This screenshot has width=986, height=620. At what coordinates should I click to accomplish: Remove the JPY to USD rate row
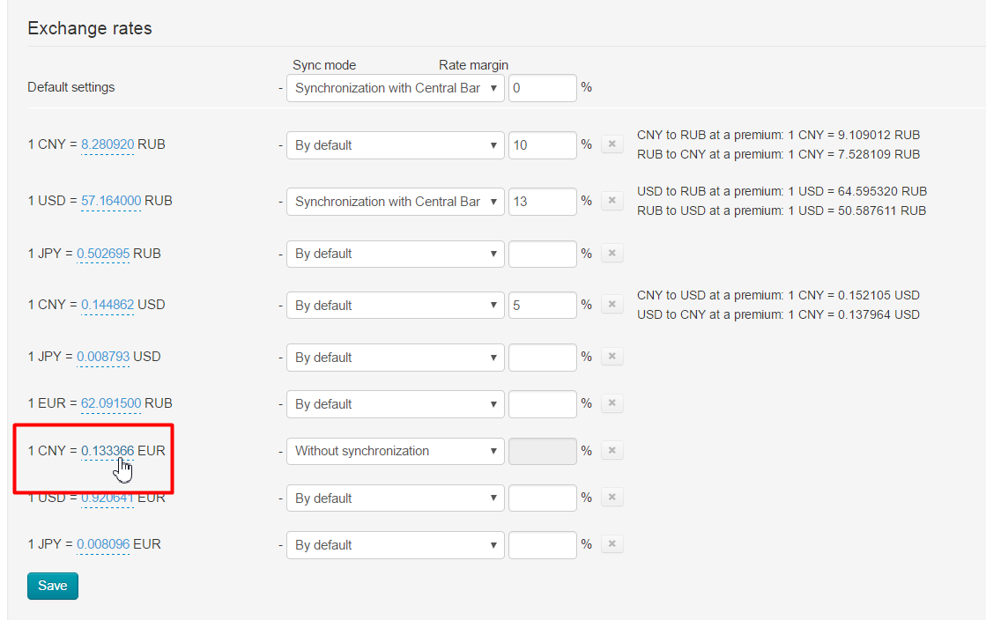[612, 357]
